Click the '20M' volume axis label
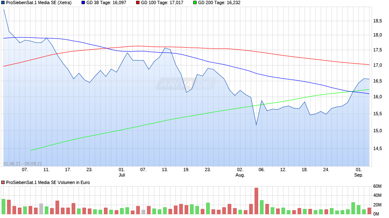389x218 pixels. [377, 205]
